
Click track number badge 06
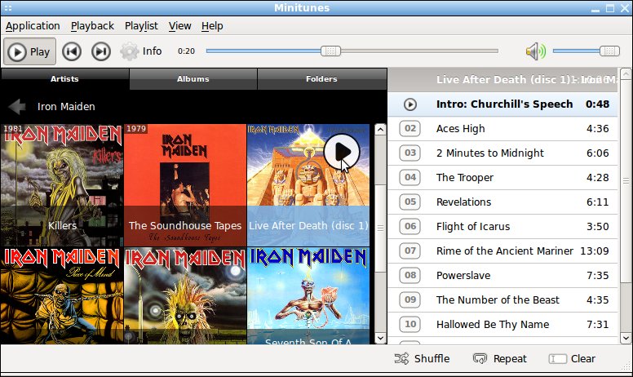(x=409, y=226)
